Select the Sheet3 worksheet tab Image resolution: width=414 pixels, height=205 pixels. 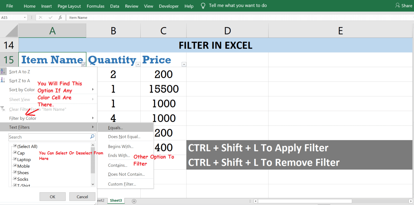pos(116,200)
